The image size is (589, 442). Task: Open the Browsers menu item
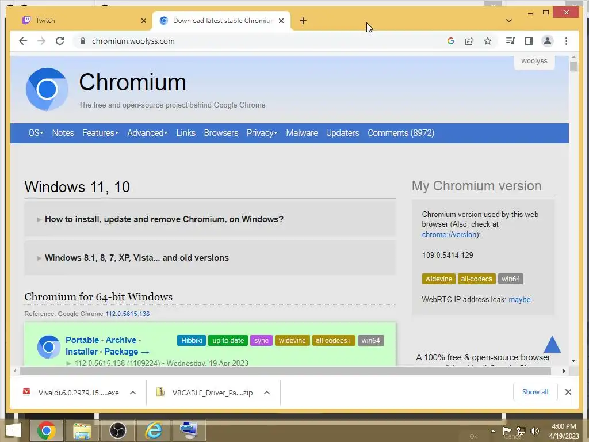point(221,133)
